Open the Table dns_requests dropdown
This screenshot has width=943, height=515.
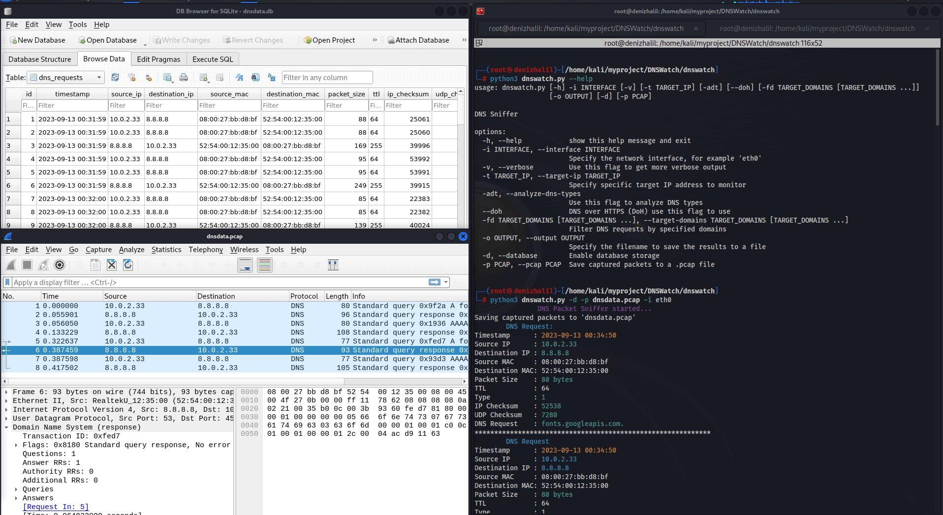66,77
